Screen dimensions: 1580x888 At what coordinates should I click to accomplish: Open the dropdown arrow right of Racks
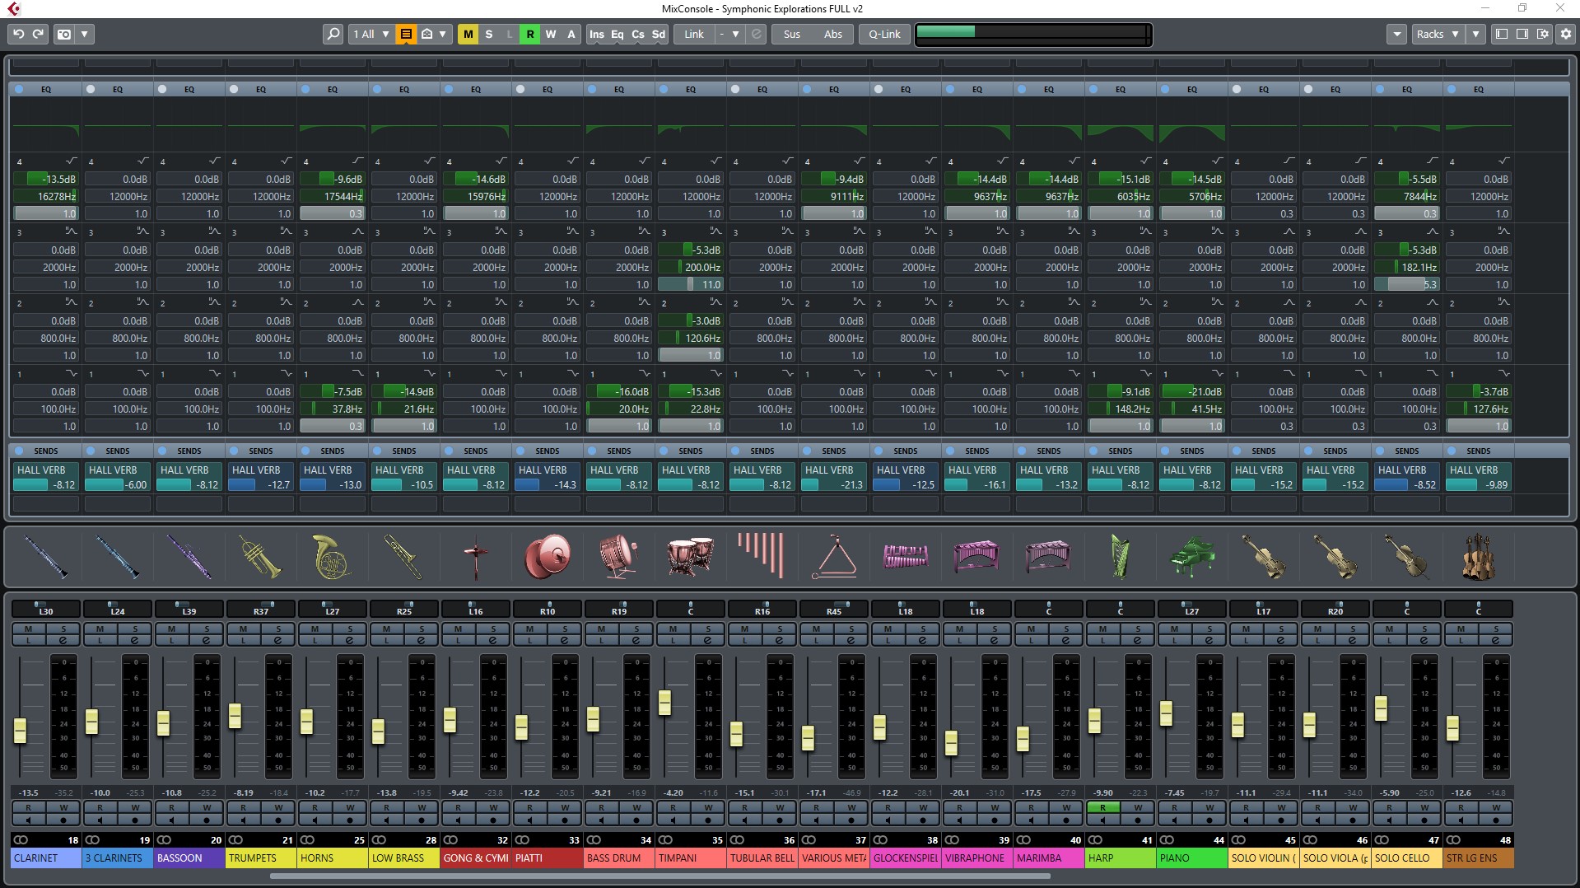click(x=1475, y=34)
